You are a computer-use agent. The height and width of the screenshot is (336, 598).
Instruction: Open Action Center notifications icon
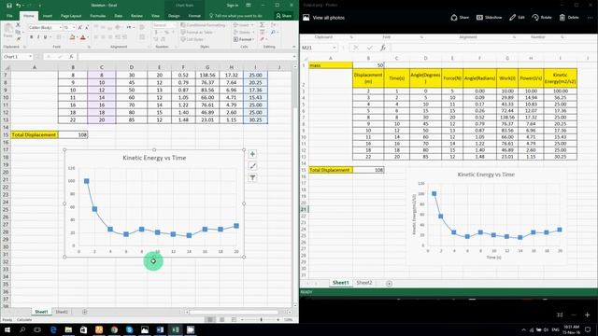pyautogui.click(x=588, y=329)
